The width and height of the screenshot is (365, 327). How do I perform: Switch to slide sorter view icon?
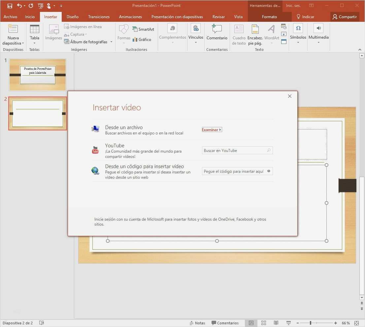pyautogui.click(x=264, y=323)
